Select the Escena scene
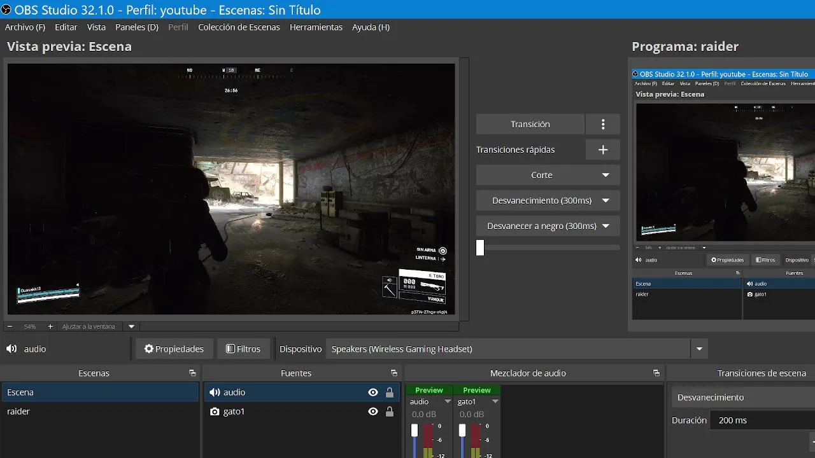 (x=100, y=392)
